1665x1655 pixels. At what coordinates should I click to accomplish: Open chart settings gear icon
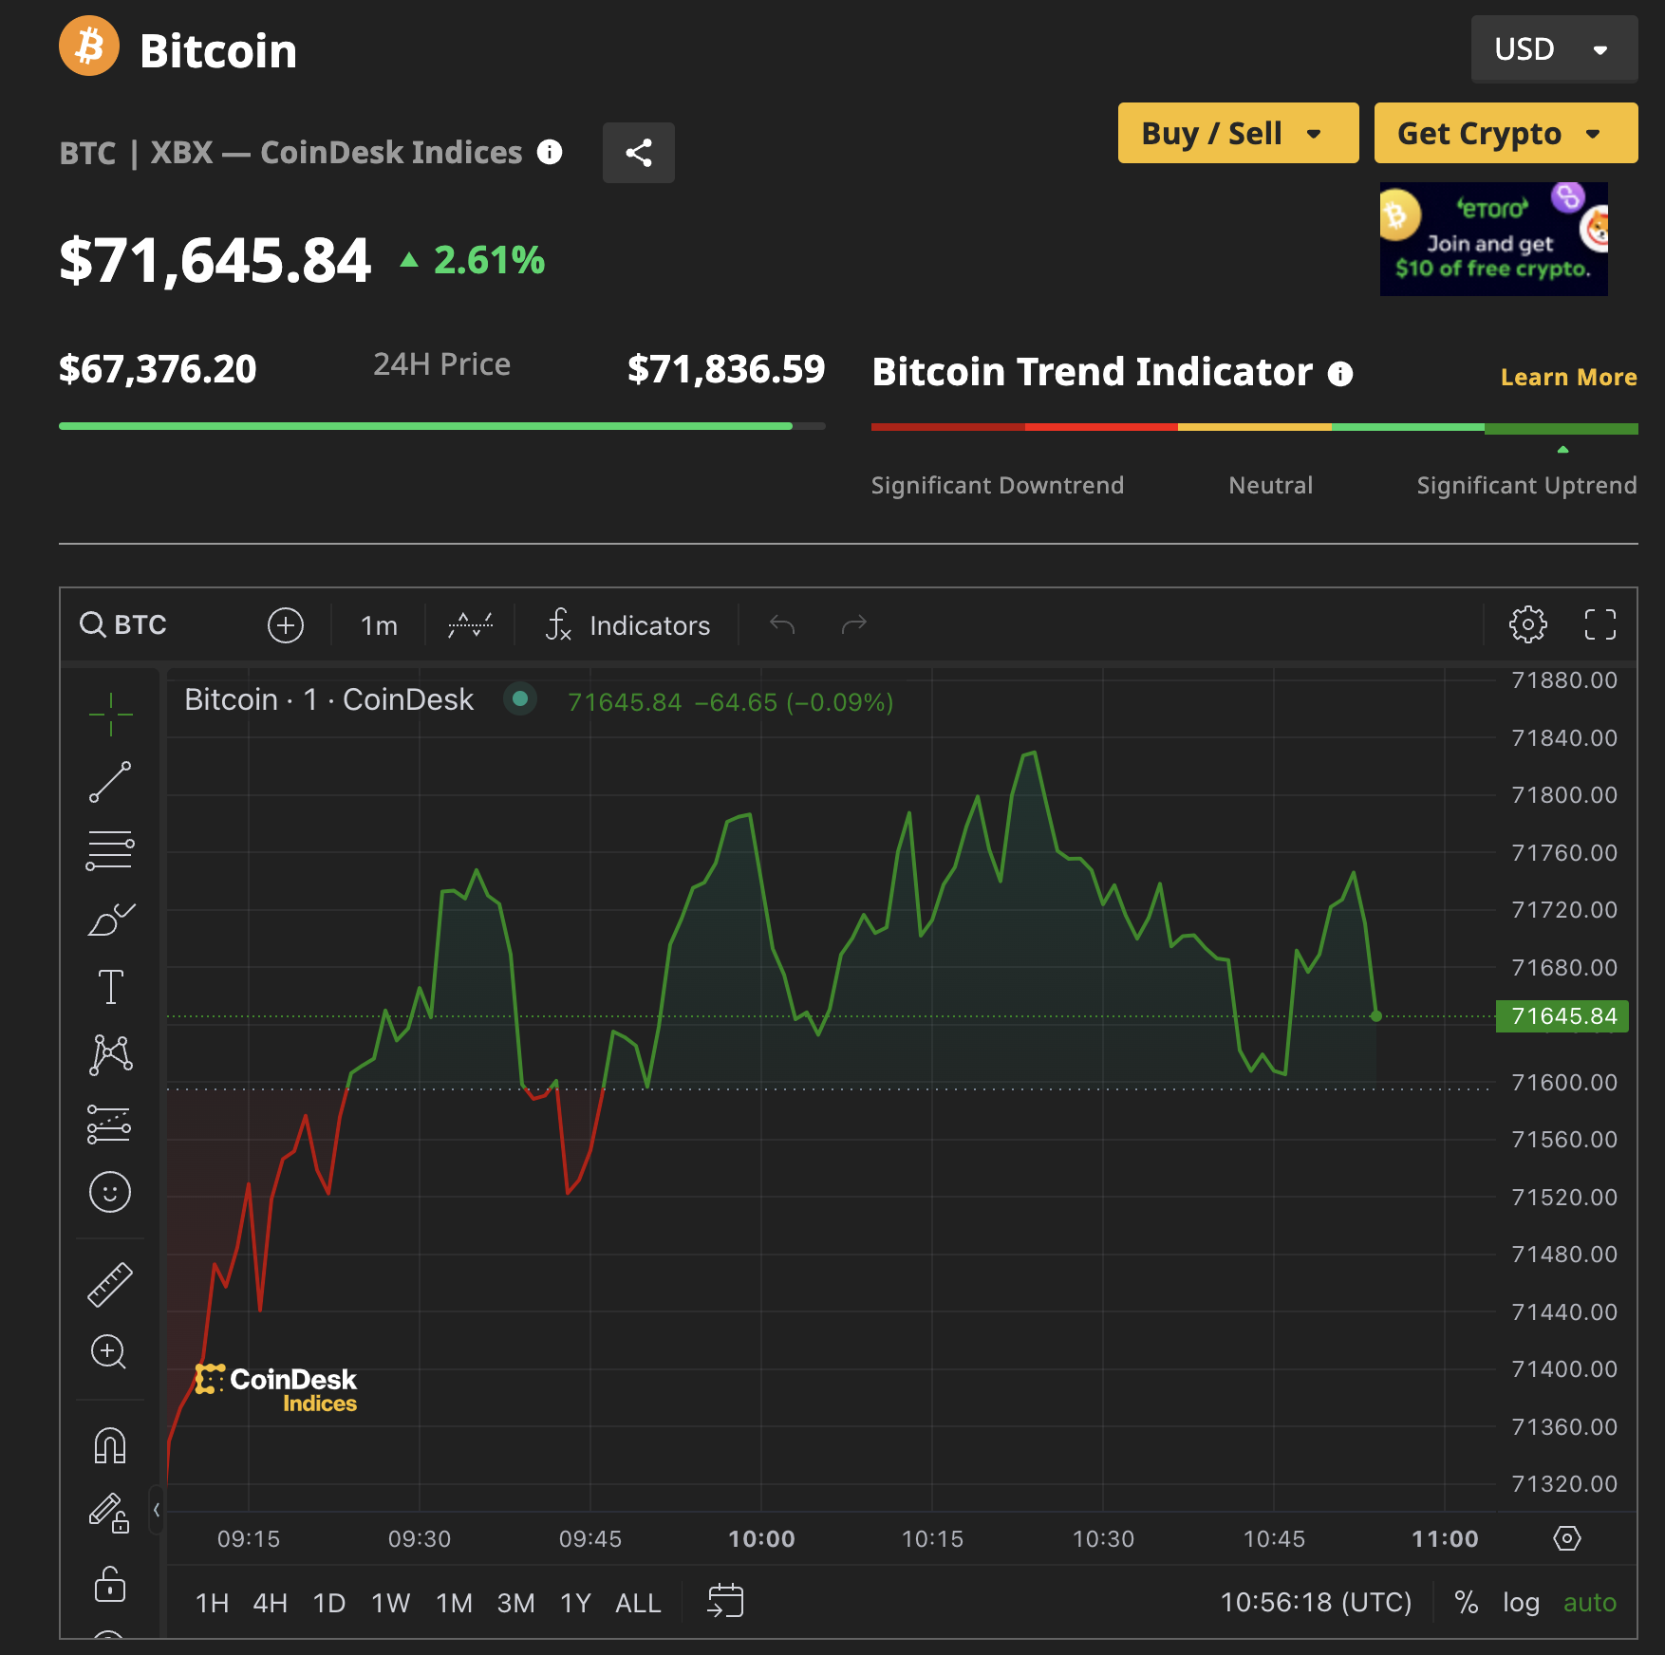(1527, 624)
